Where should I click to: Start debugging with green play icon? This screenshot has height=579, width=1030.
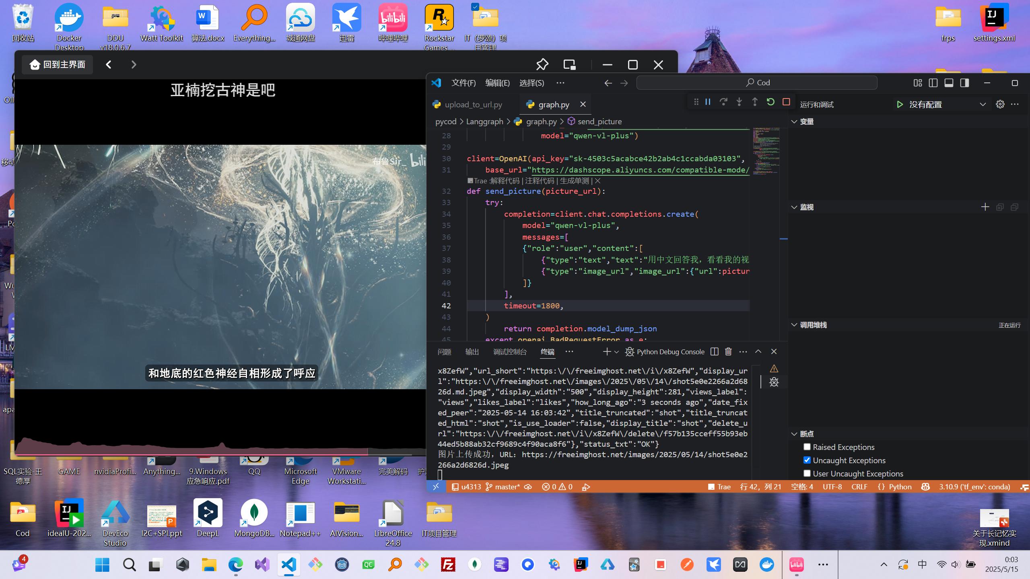[900, 105]
